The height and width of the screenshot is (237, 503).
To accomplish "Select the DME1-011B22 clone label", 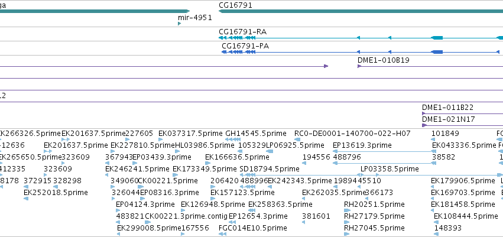I will pos(447,108).
